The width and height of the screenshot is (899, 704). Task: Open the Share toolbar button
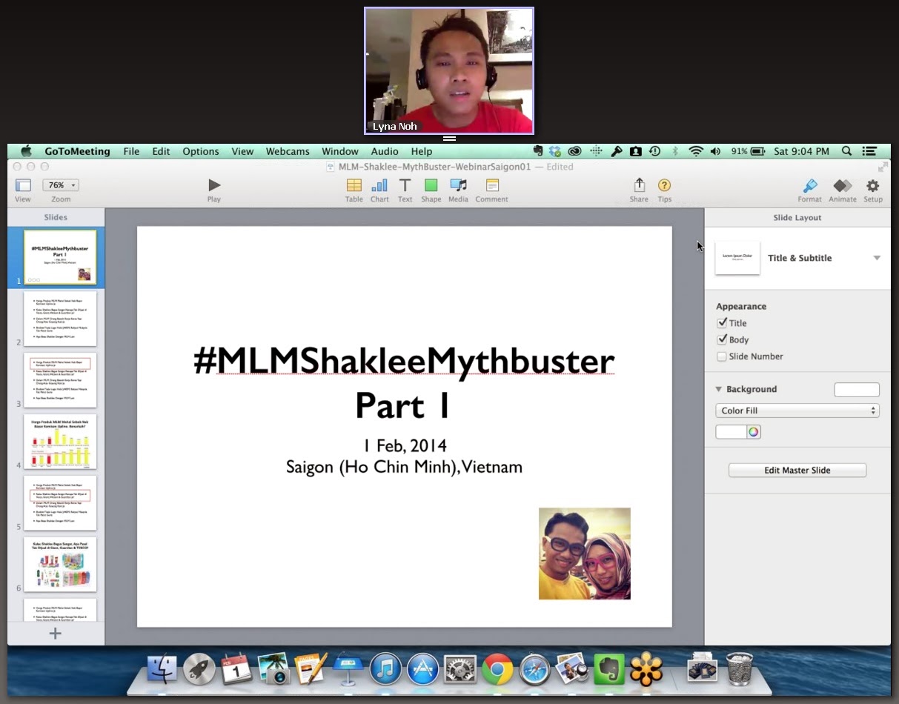pyautogui.click(x=639, y=185)
